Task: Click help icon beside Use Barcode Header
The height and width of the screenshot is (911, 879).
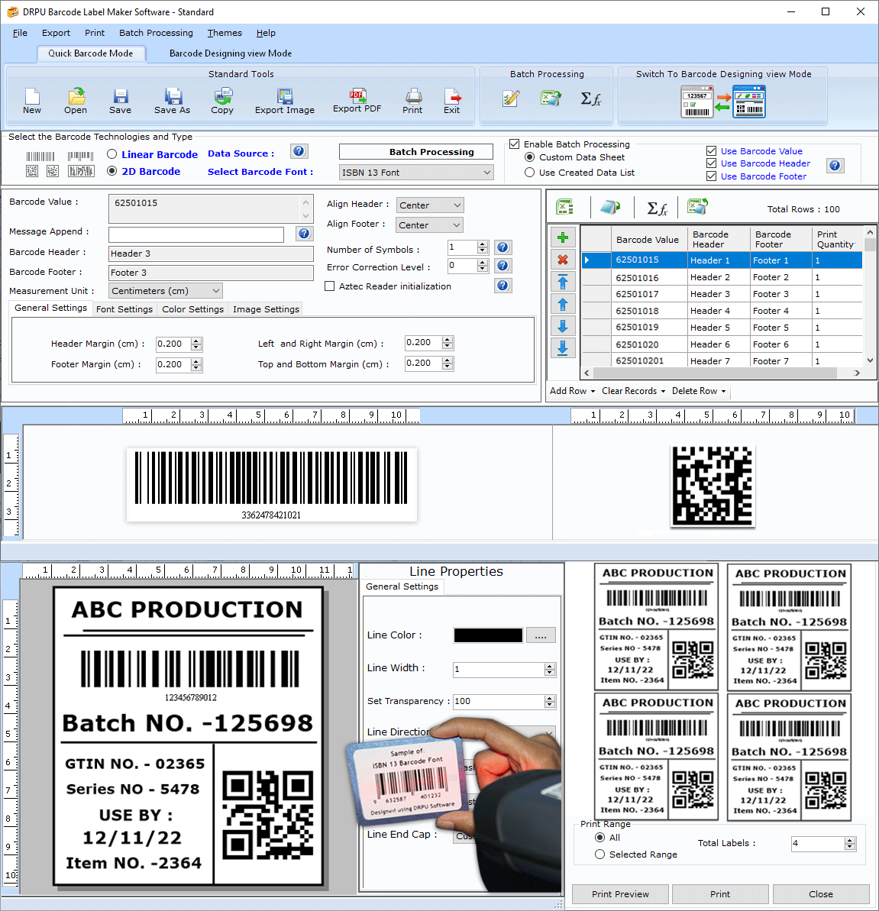Action: pyautogui.click(x=835, y=166)
